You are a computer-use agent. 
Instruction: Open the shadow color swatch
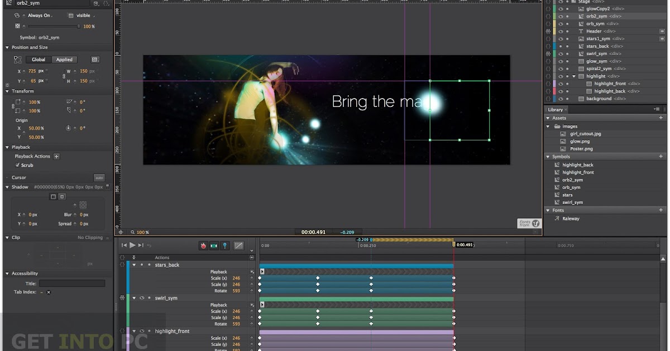click(x=83, y=205)
